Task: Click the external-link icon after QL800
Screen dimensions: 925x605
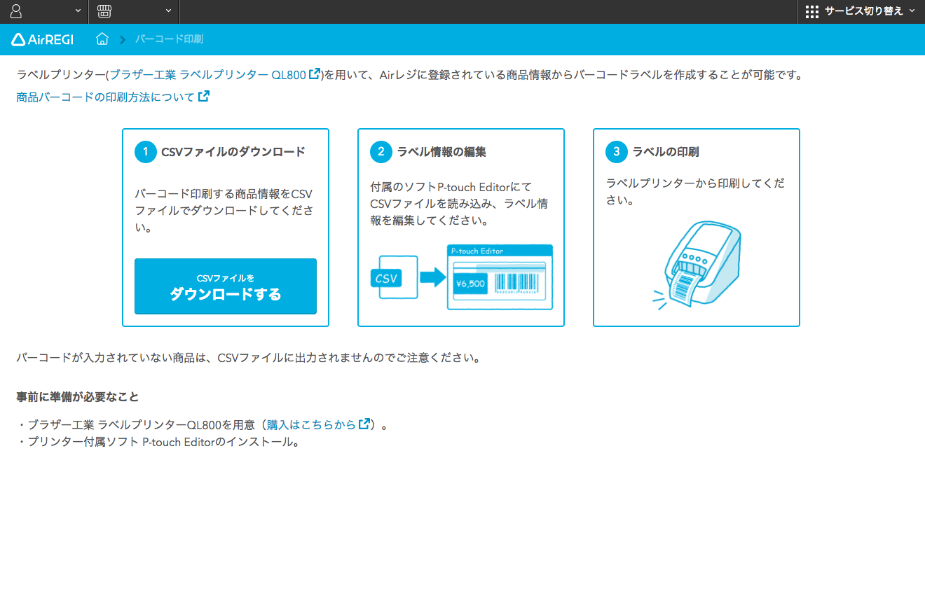Action: [315, 74]
